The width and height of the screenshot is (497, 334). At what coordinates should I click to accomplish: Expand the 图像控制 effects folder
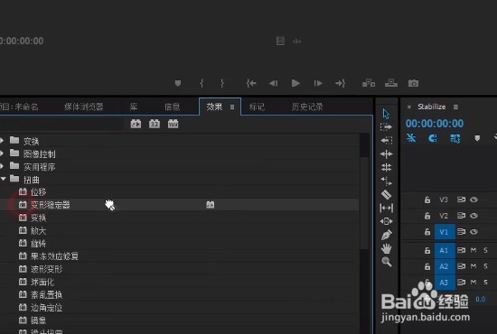(2, 153)
